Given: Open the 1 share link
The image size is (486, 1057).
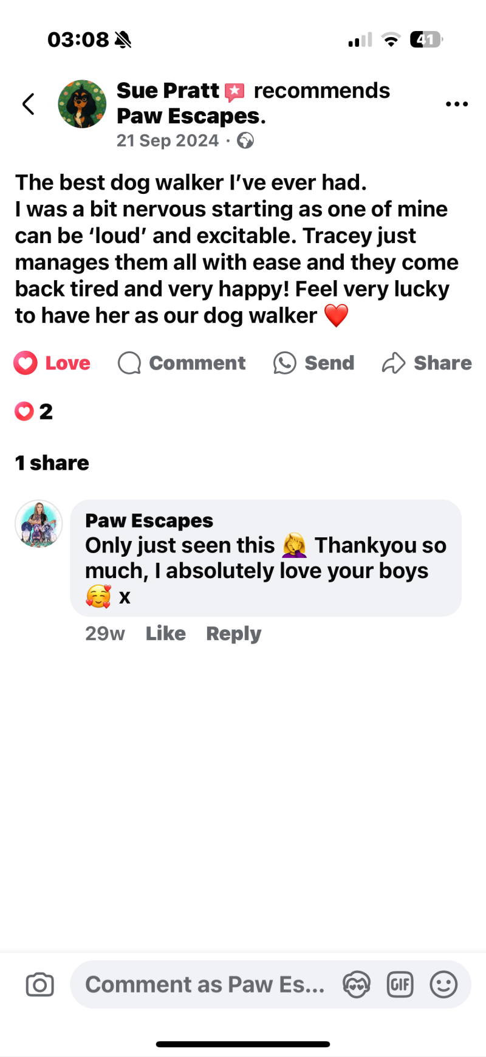Looking at the screenshot, I should [52, 463].
